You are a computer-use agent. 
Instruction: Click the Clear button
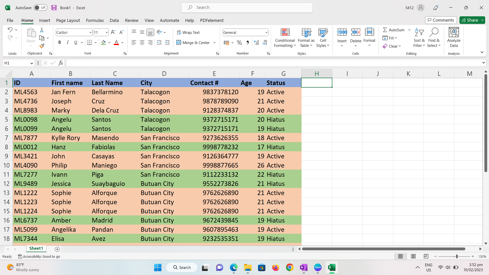[x=392, y=46]
